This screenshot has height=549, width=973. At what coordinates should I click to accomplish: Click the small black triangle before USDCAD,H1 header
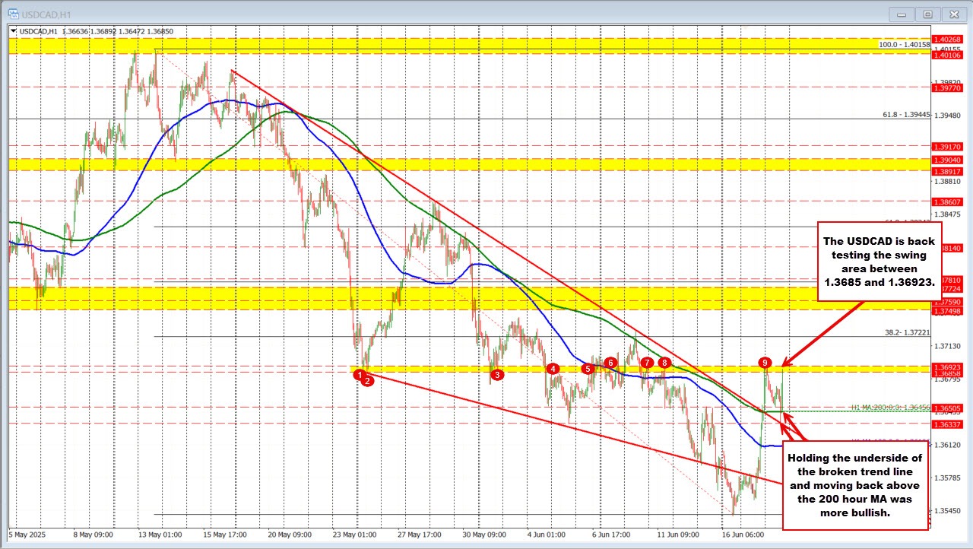point(14,31)
